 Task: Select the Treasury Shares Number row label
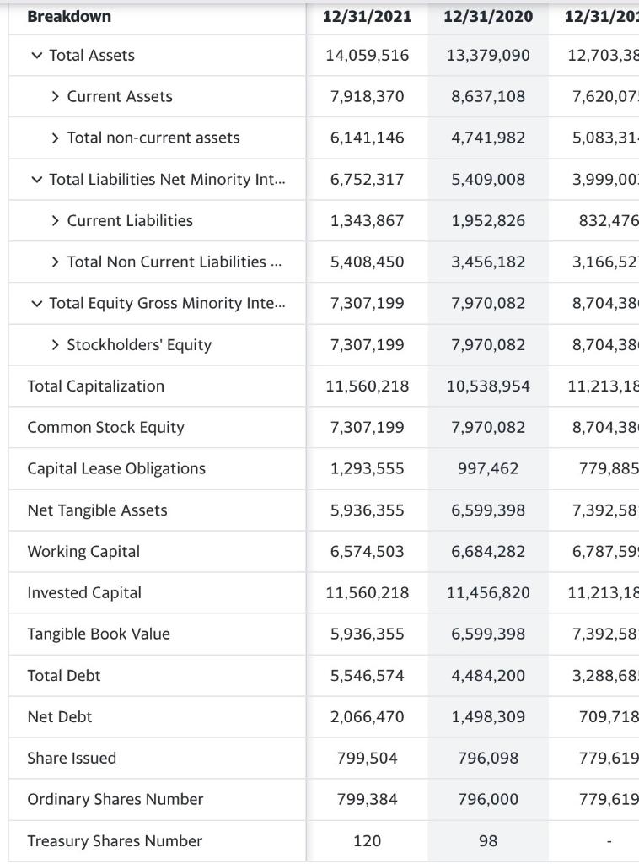tap(115, 841)
